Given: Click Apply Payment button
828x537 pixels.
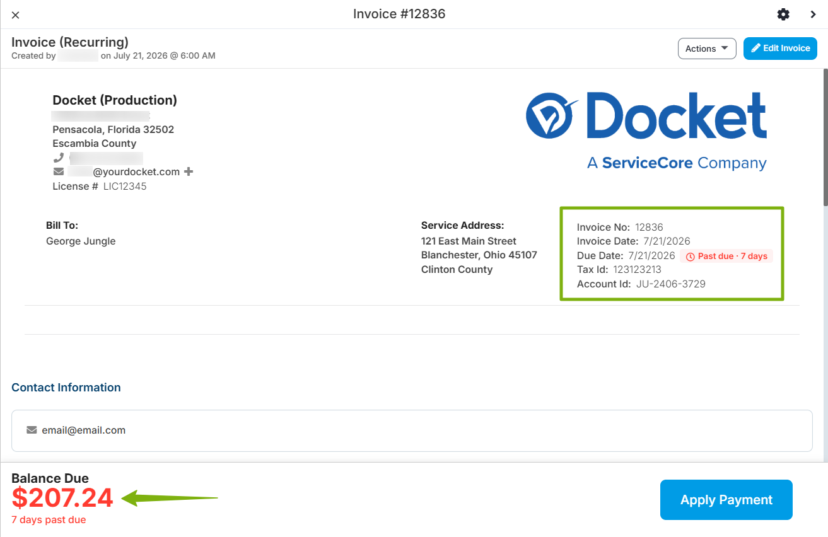Looking at the screenshot, I should coord(726,500).
